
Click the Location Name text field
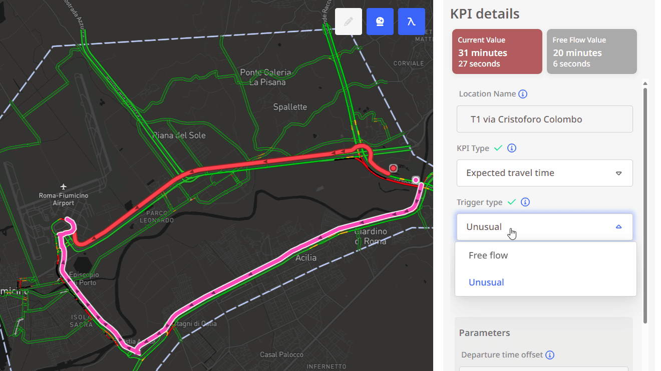pyautogui.click(x=544, y=119)
